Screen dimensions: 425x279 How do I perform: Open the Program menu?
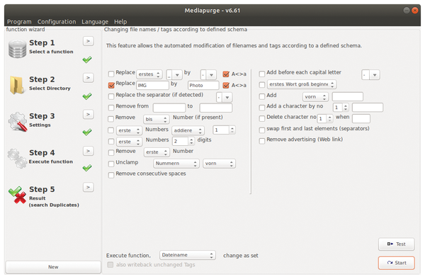tap(19, 22)
